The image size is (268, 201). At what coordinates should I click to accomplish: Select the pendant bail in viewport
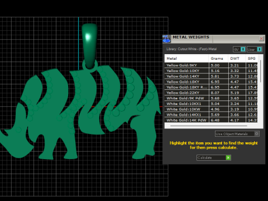pyautogui.click(x=89, y=46)
